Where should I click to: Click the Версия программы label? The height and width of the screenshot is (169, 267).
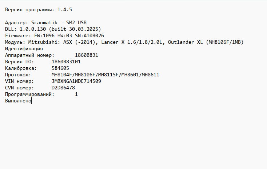point(29,9)
